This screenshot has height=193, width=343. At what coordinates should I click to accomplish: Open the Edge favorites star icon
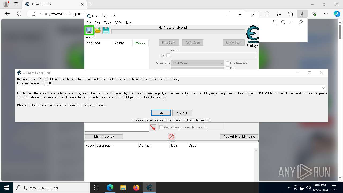[x=279, y=14]
